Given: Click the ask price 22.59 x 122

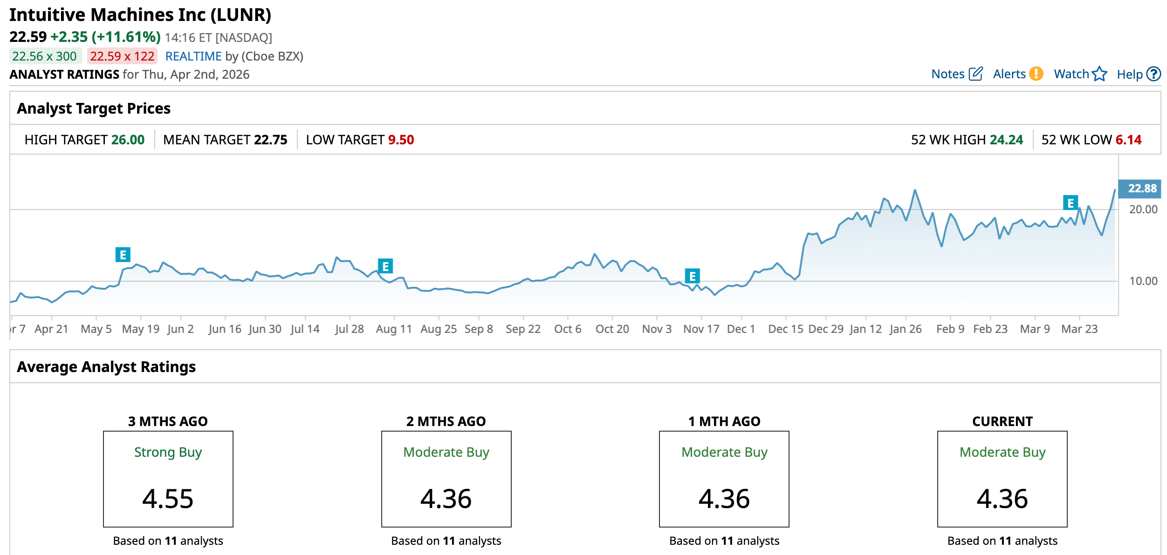Looking at the screenshot, I should tap(122, 56).
